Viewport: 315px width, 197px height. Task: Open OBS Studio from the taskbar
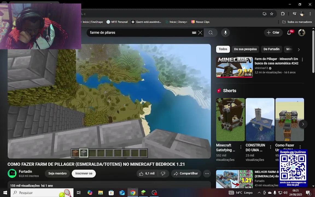(154, 193)
